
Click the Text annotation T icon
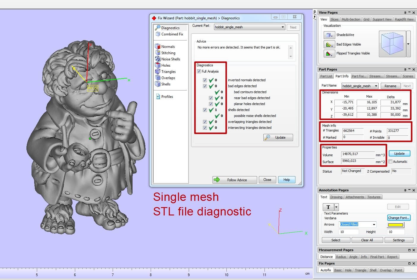[328, 207]
